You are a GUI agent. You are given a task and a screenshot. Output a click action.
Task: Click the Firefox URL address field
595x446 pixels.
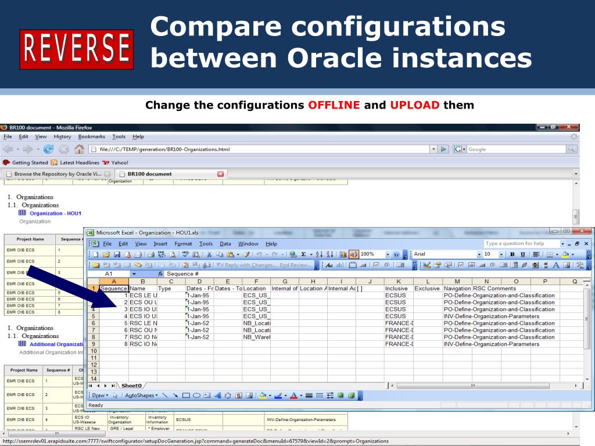(260, 149)
